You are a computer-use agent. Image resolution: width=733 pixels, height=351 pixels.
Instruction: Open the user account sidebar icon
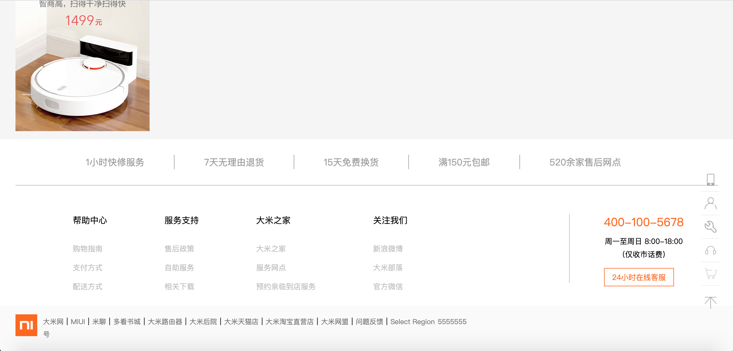(710, 203)
